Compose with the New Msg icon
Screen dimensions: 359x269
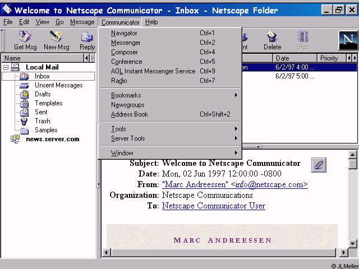click(56, 36)
